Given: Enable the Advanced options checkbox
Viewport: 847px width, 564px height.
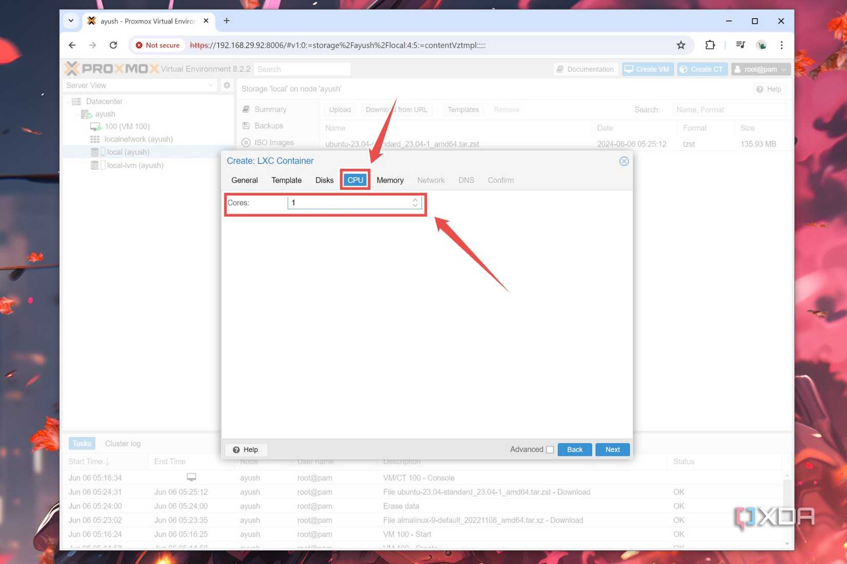Looking at the screenshot, I should (550, 449).
